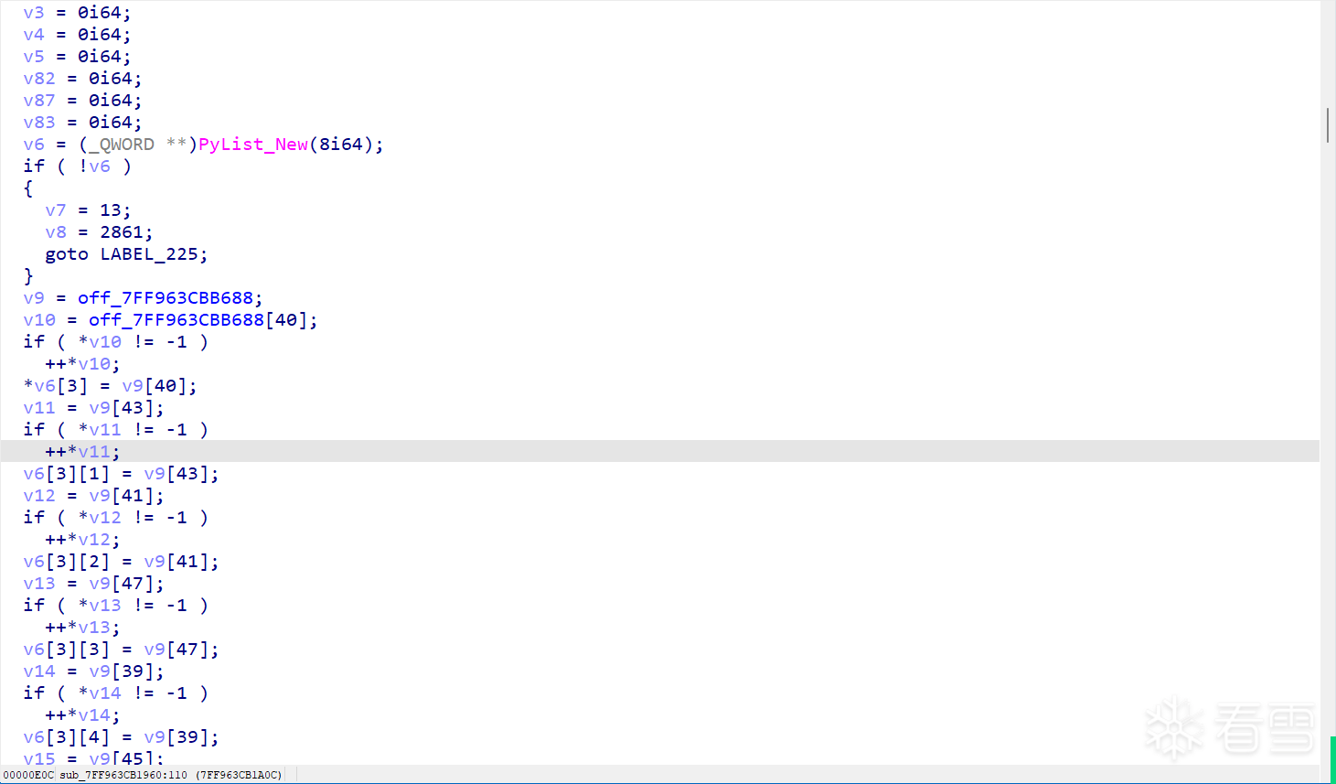Click the increment '++*v13;'

[82, 628]
